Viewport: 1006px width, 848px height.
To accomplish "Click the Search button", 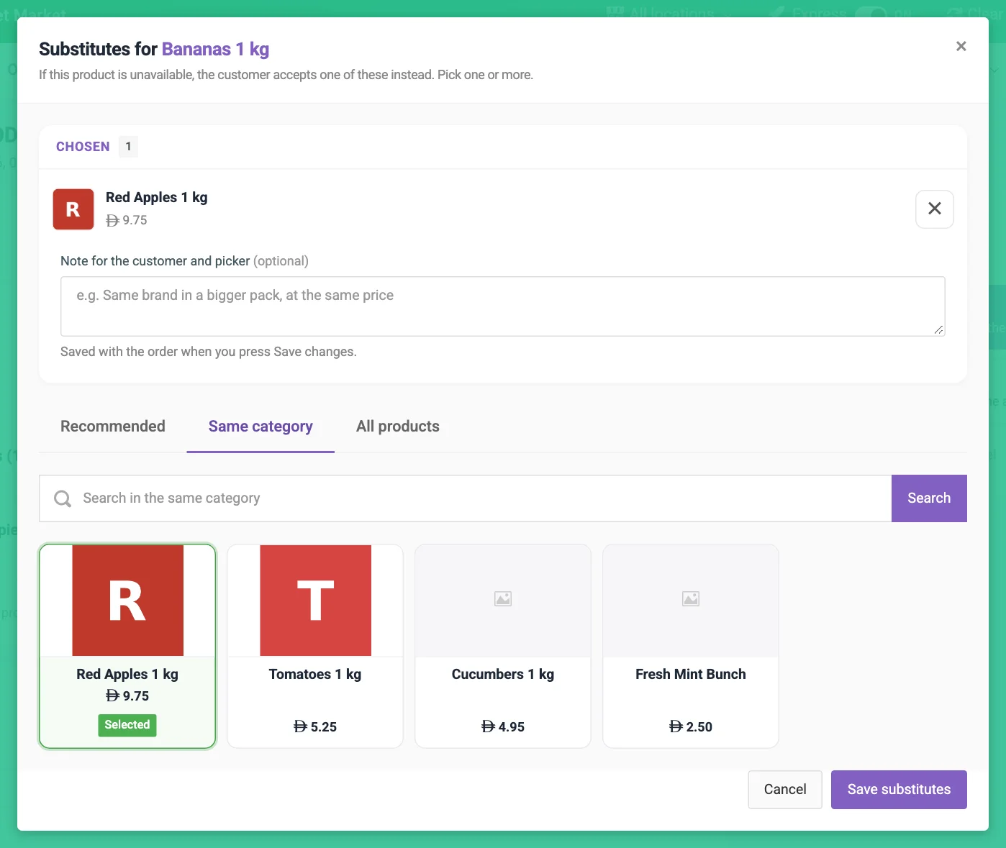I will click(x=929, y=498).
